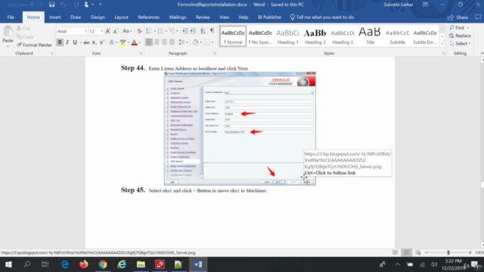Viewport: 484px width, 272px height.
Task: Decrease paragraph indent
Action: [185, 31]
